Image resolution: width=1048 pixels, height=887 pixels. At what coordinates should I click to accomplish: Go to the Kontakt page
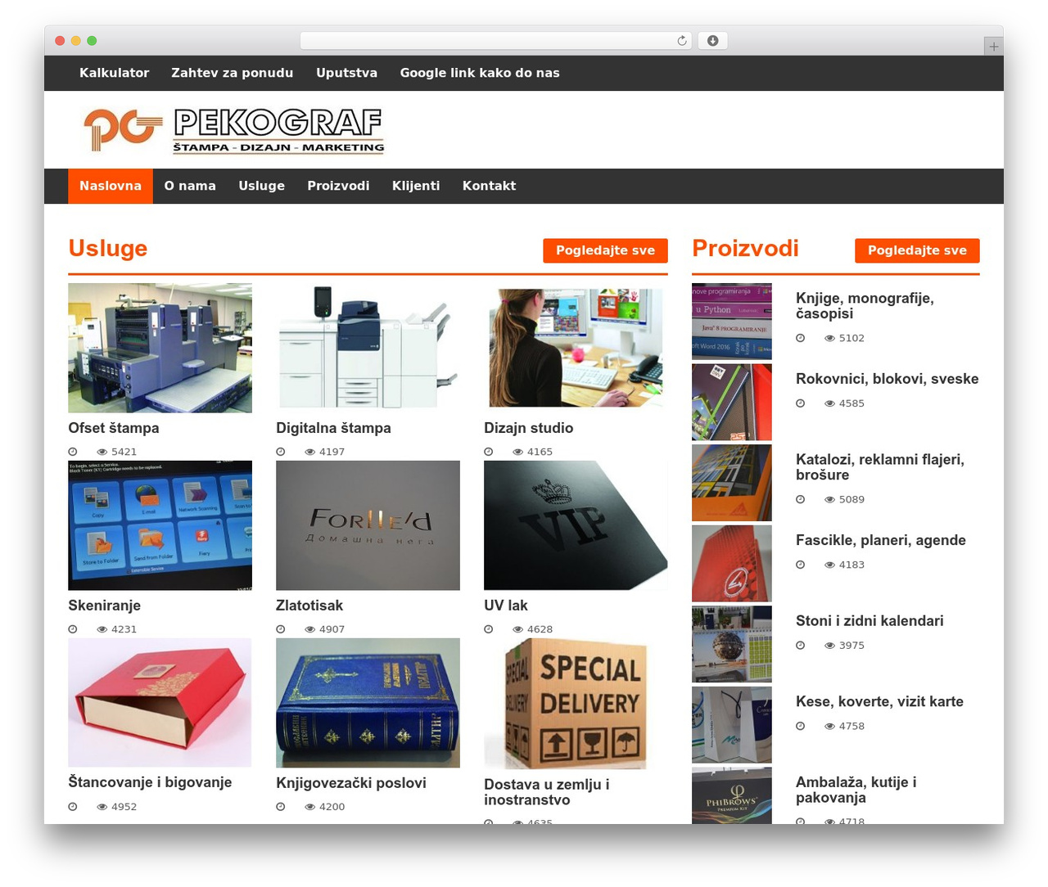(489, 186)
